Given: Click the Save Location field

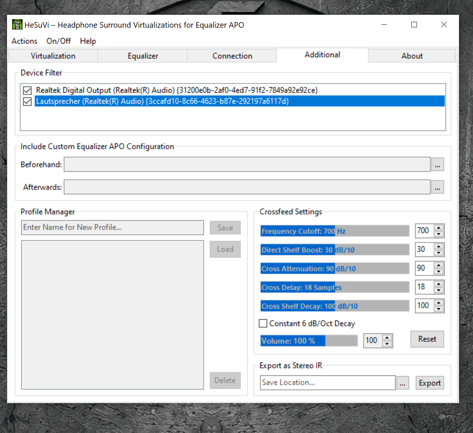Looking at the screenshot, I should pyautogui.click(x=328, y=382).
